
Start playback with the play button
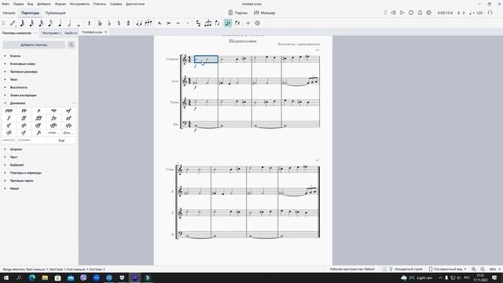click(x=402, y=13)
